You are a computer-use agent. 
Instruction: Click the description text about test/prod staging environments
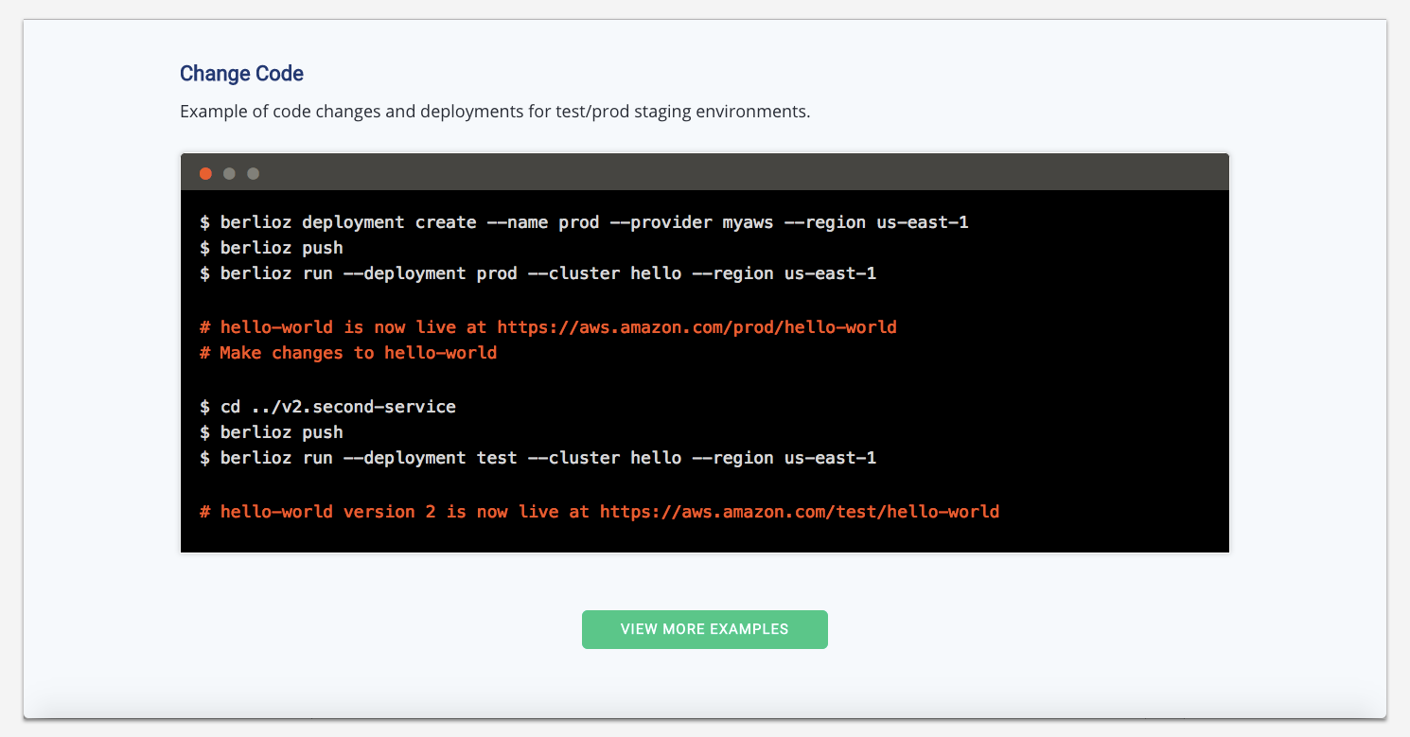[x=495, y=112]
